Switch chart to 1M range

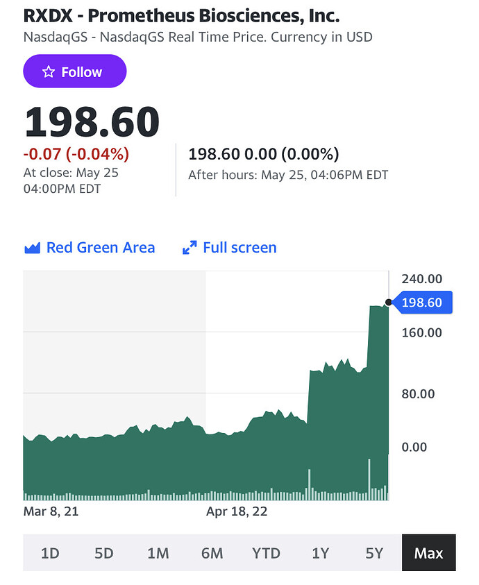(x=158, y=553)
